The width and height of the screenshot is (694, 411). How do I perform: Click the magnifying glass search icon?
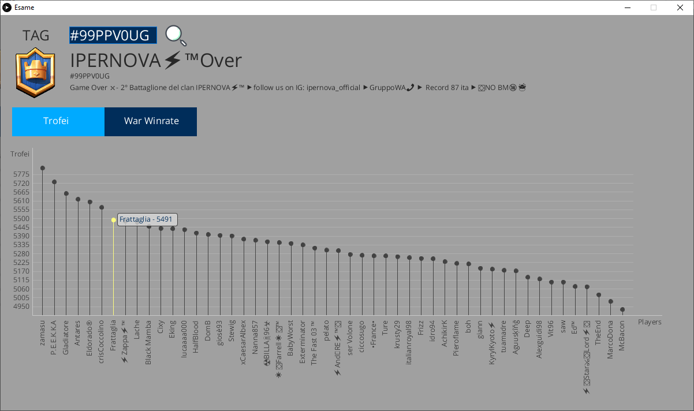176,36
